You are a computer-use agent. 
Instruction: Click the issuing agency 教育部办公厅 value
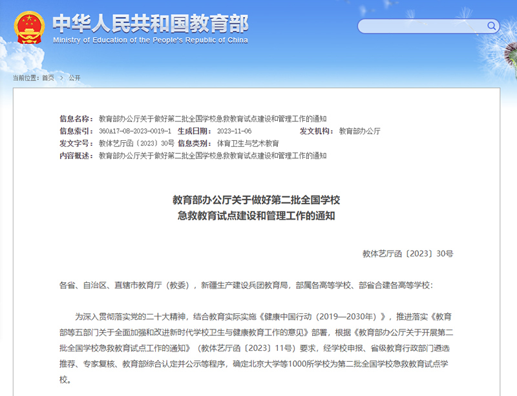[x=359, y=131]
